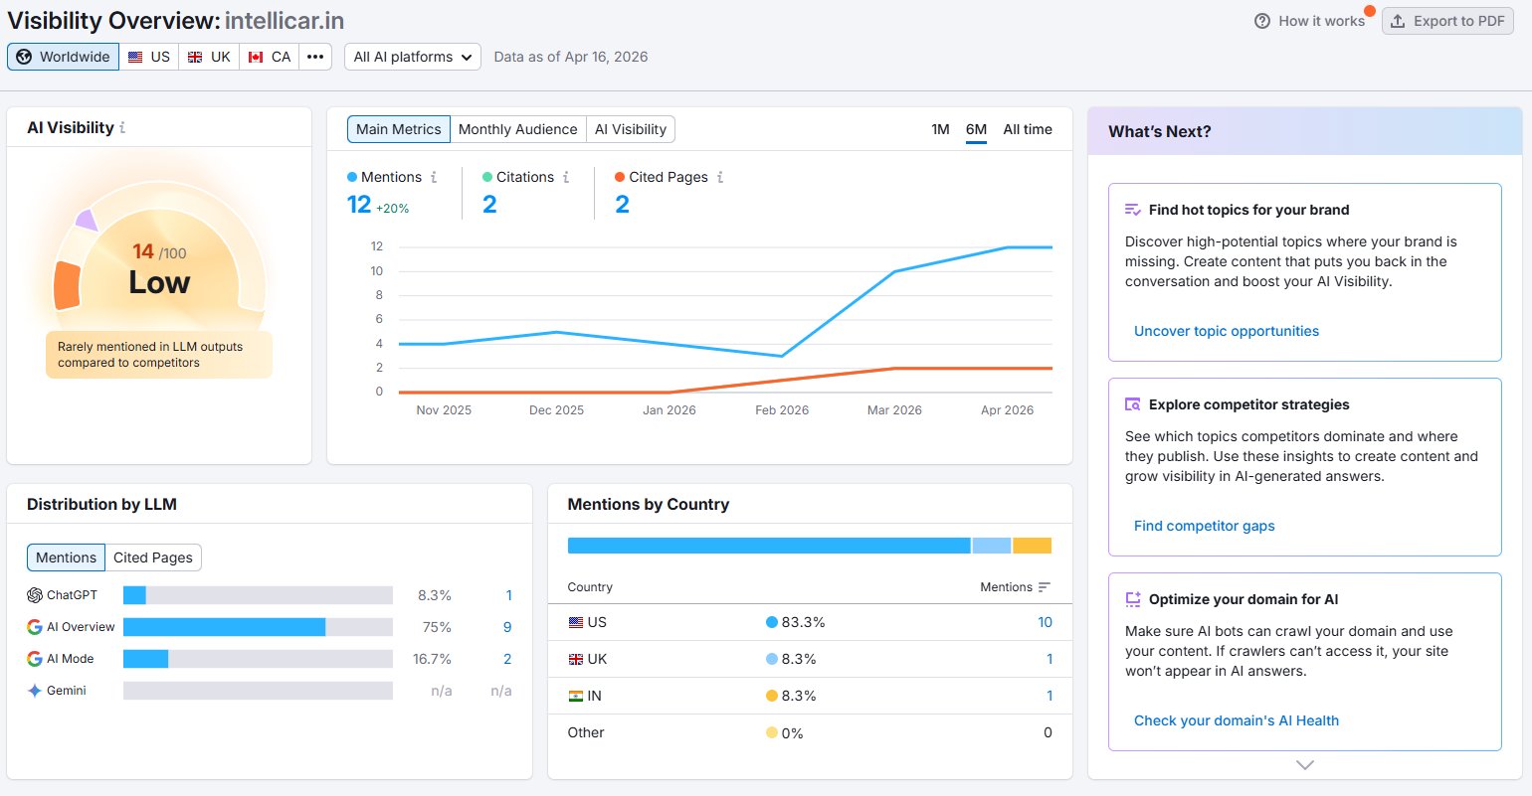
Task: Click the IN flag in country table
Action: [576, 696]
